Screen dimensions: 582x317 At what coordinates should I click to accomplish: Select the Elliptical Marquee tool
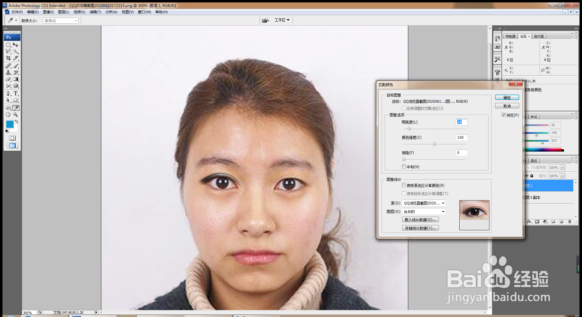pos(8,45)
